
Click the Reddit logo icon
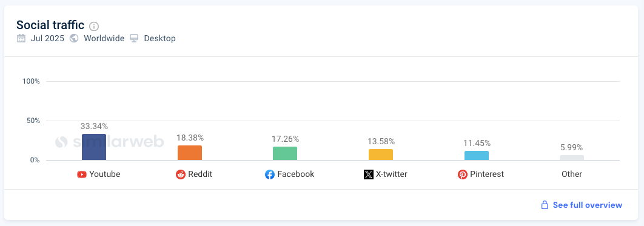point(181,174)
